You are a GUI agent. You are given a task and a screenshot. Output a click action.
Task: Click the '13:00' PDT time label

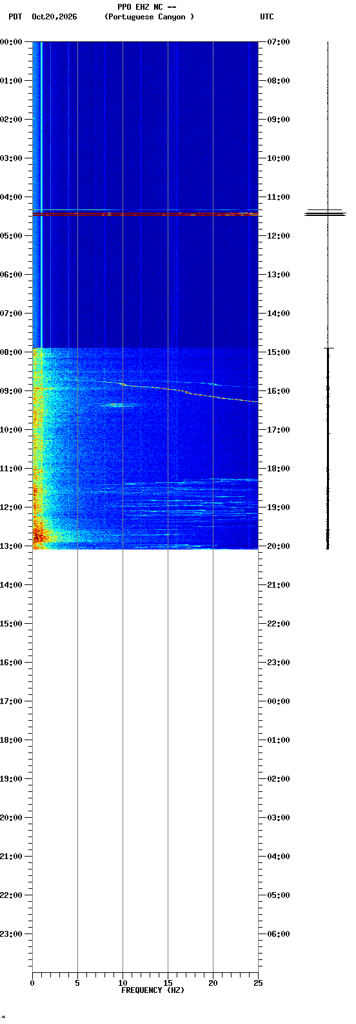pyautogui.click(x=11, y=546)
